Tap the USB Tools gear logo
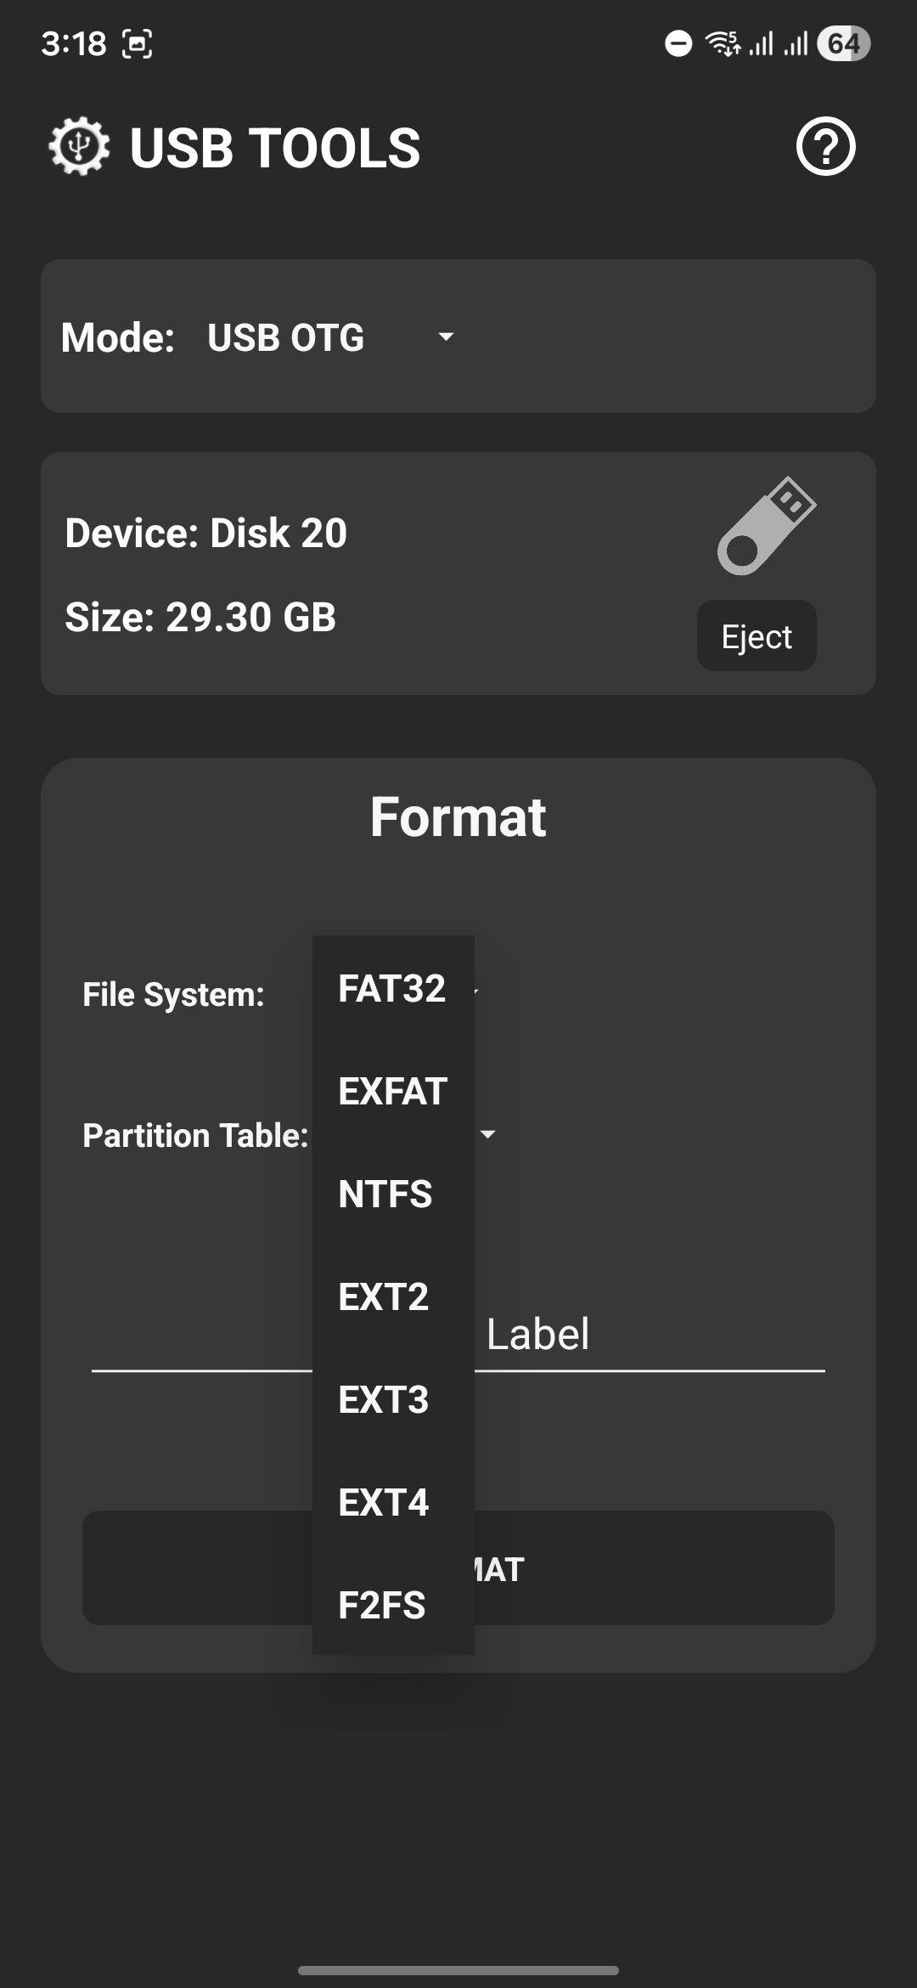 (x=79, y=147)
